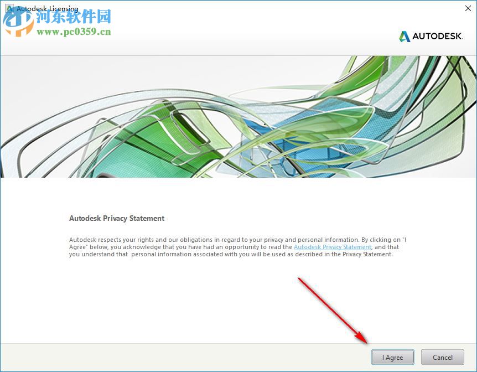Click the orange and blue watermark logo

[18, 22]
